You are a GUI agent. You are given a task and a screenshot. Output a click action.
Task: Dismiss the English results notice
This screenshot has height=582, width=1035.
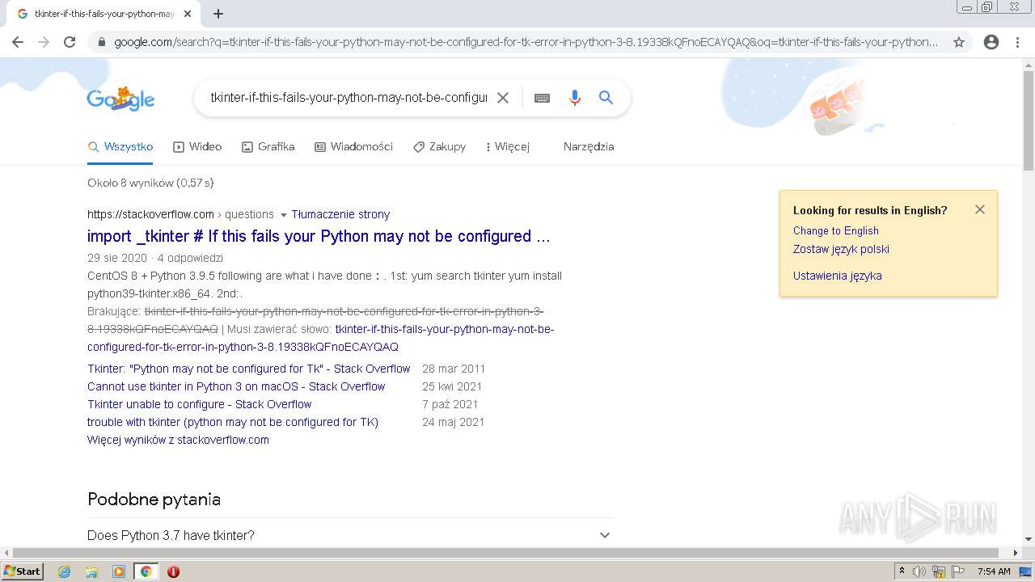pyautogui.click(x=980, y=209)
